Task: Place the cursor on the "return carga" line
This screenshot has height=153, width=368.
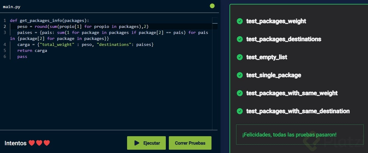Action: click(x=32, y=50)
